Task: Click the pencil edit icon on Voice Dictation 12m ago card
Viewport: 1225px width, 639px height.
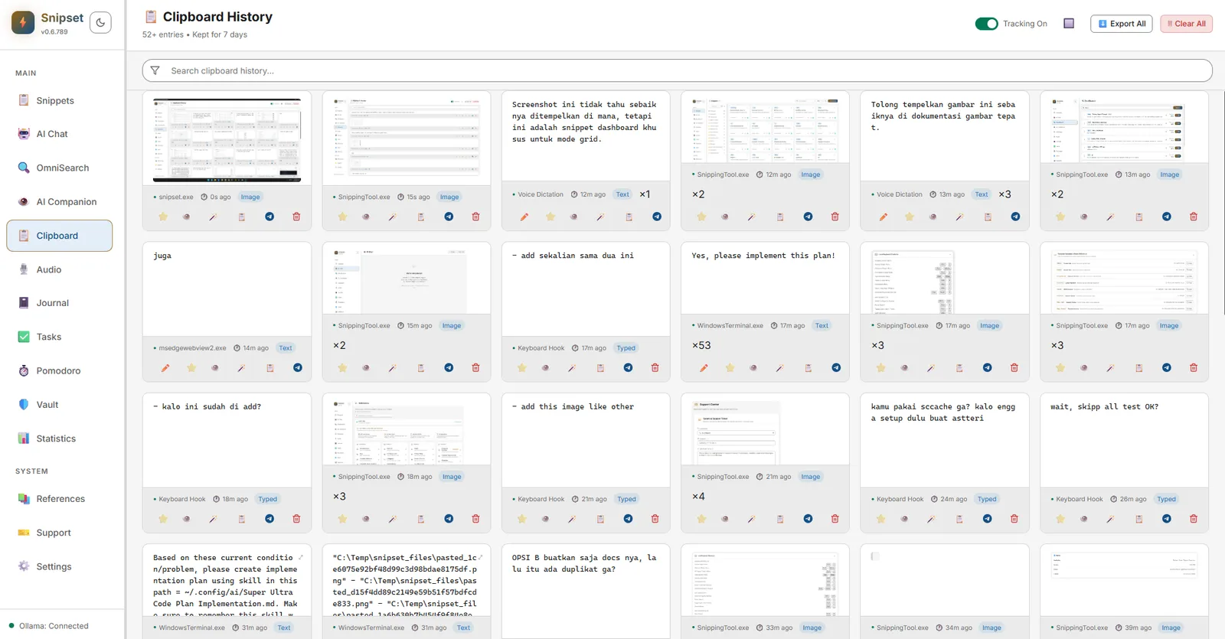Action: (x=524, y=217)
